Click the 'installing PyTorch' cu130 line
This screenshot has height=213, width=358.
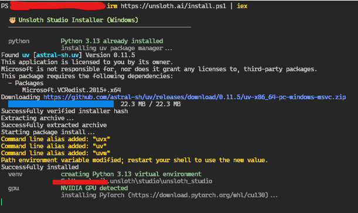click(x=169, y=195)
